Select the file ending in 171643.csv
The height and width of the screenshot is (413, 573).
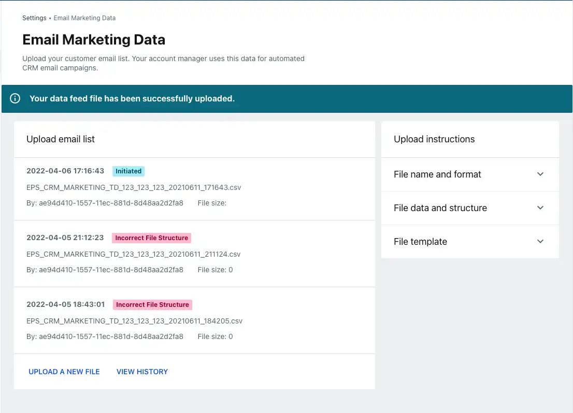tap(134, 187)
